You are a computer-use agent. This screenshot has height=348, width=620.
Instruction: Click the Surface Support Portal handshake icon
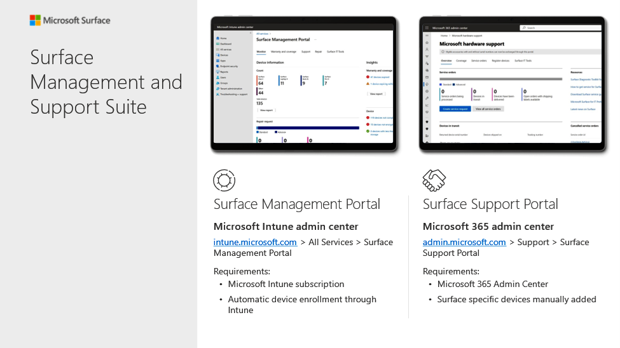coord(434,180)
